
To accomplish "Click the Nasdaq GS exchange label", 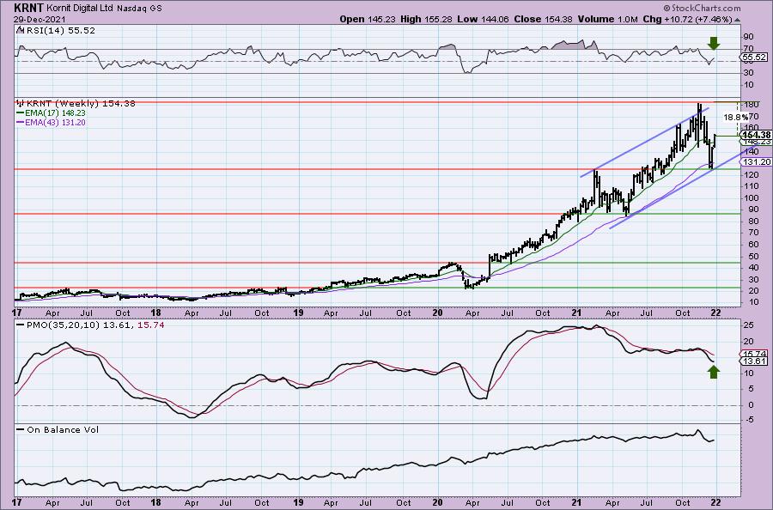I will click(139, 9).
